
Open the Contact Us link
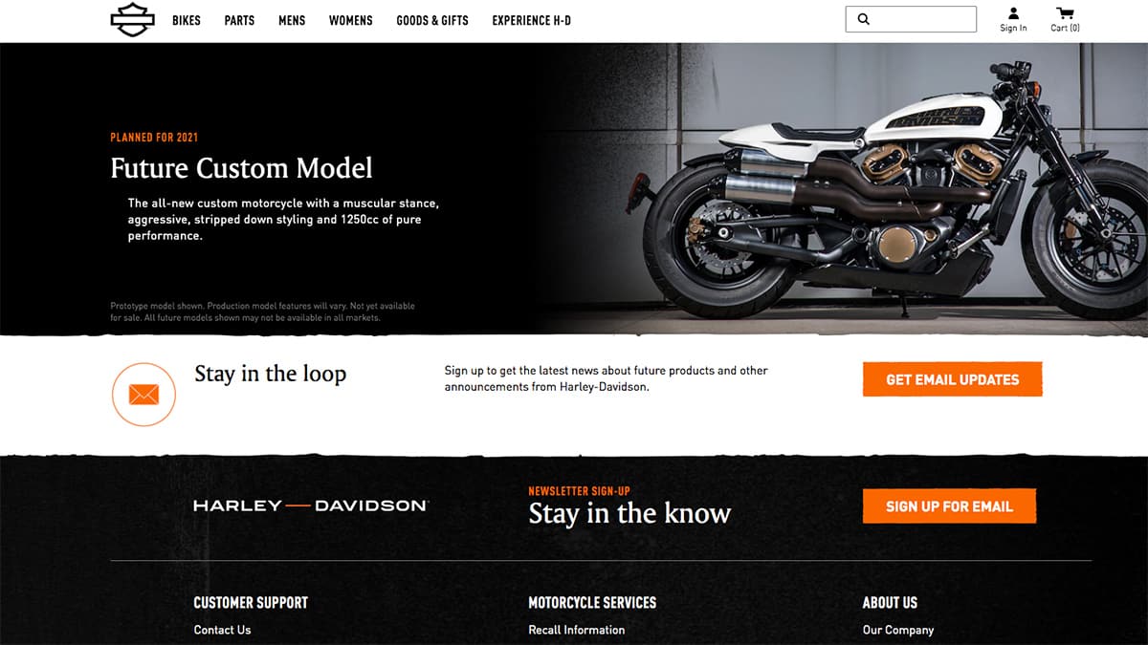[222, 630]
